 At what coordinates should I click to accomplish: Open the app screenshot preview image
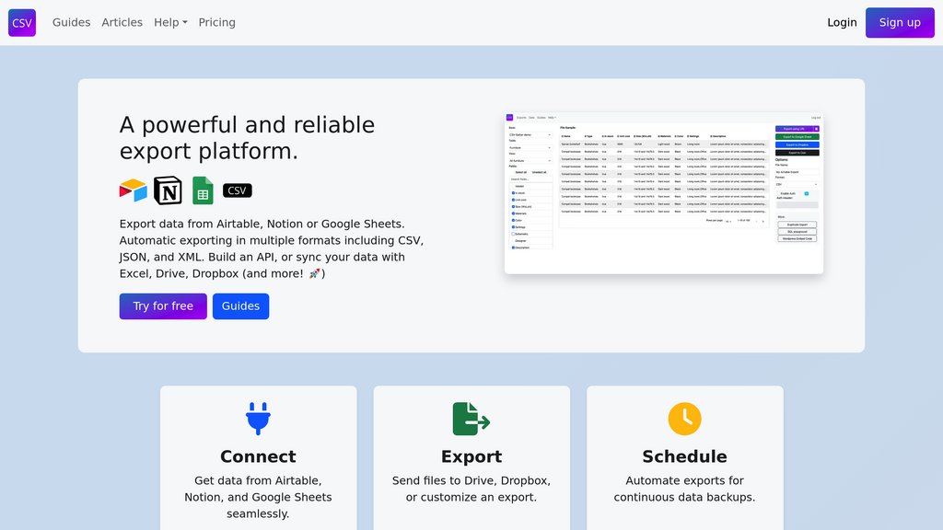[664, 193]
